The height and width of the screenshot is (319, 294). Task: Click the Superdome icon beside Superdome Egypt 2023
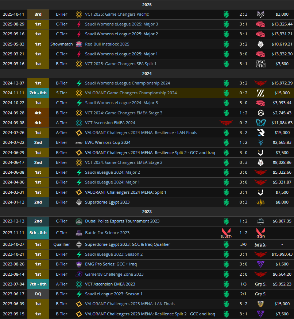coord(79,202)
